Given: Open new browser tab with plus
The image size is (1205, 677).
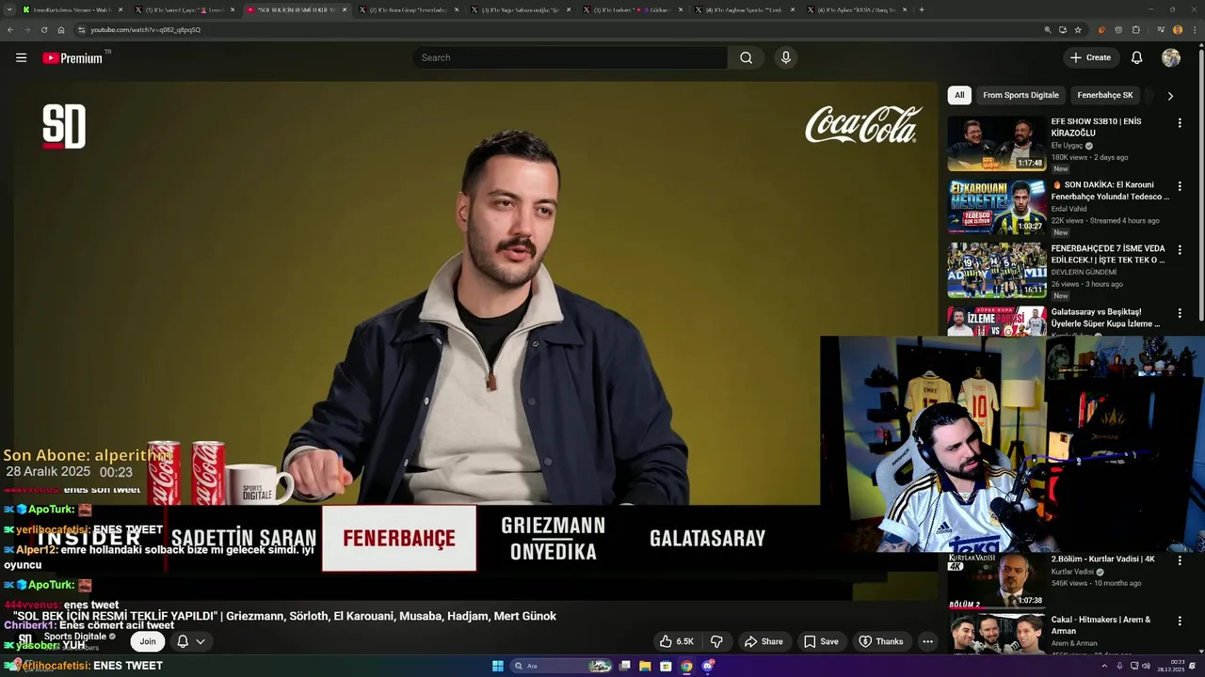Looking at the screenshot, I should point(921,9).
